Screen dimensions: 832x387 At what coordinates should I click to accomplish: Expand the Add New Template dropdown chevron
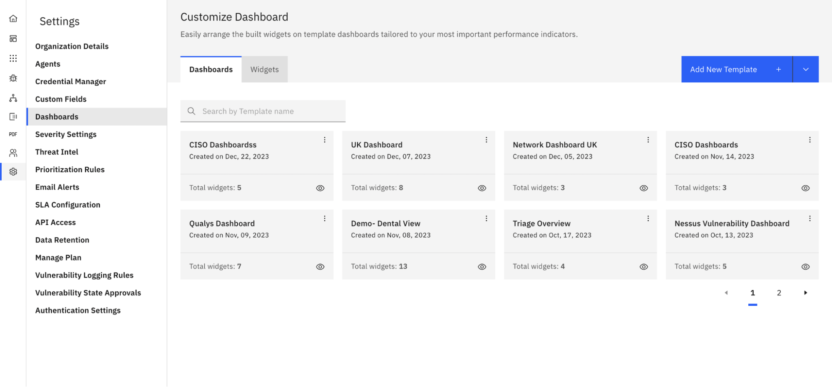(x=805, y=69)
